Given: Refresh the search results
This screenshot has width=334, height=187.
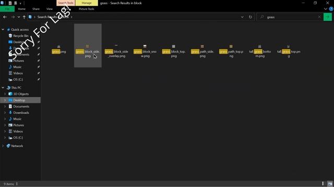Looking at the screenshot, I should pos(250,17).
